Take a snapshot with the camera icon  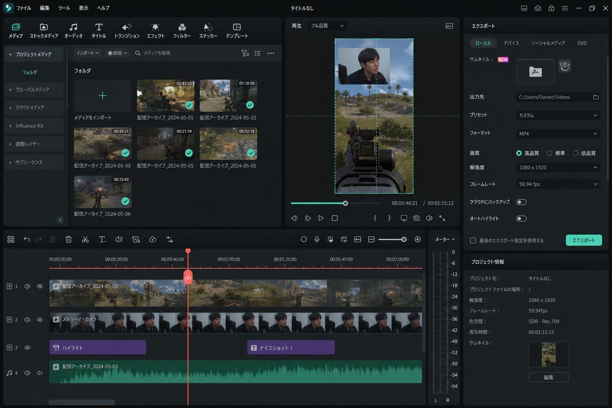[416, 218]
